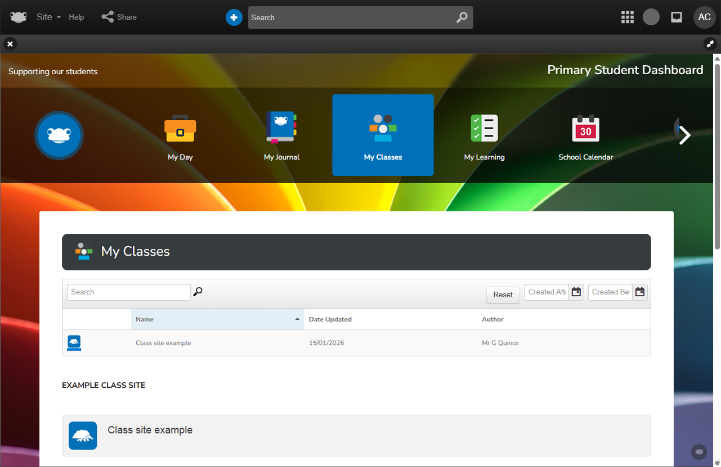
Task: Click the Share icon in top bar
Action: [x=108, y=17]
